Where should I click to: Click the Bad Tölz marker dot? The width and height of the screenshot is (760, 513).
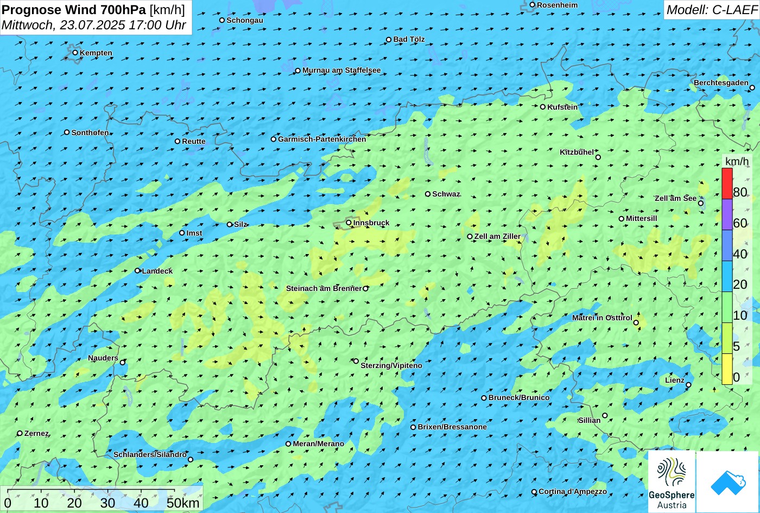click(388, 40)
